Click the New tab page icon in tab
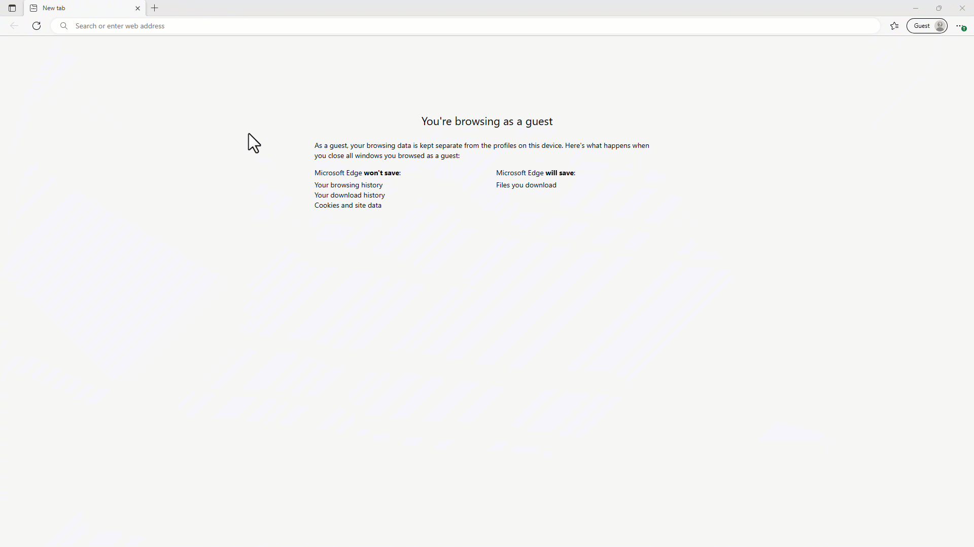This screenshot has width=974, height=547. point(33,8)
